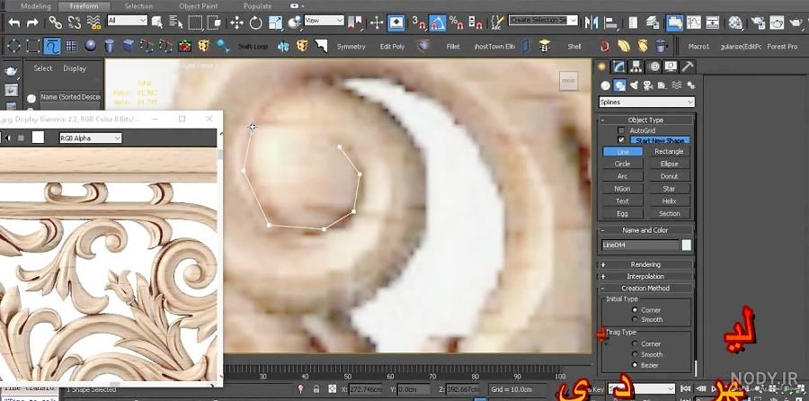The height and width of the screenshot is (401, 809).
Task: Click the Rectangle shape button
Action: [x=669, y=151]
